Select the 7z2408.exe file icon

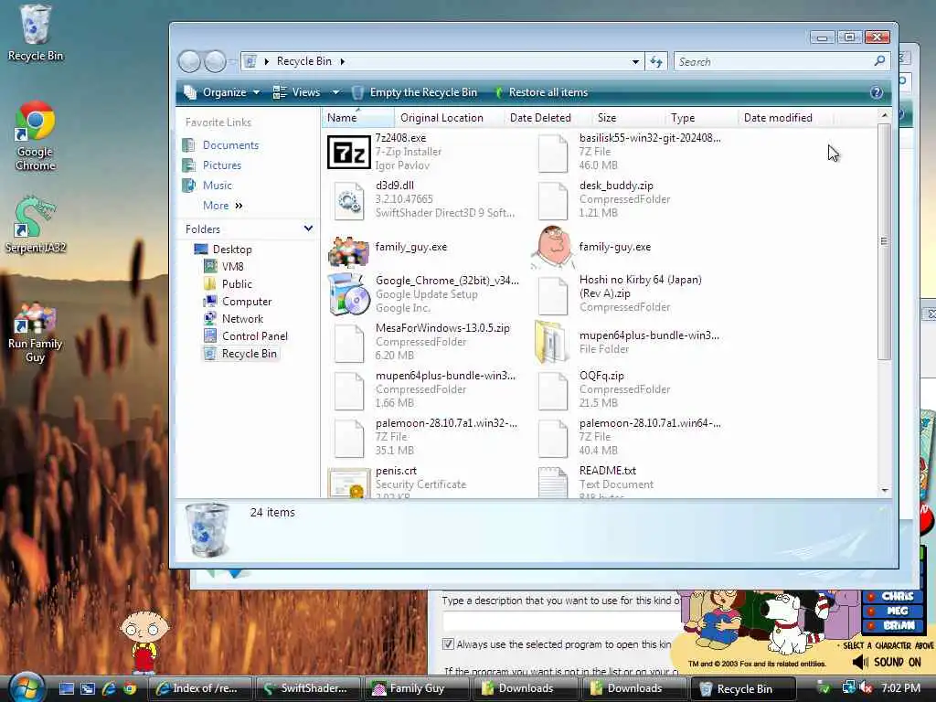click(x=348, y=153)
